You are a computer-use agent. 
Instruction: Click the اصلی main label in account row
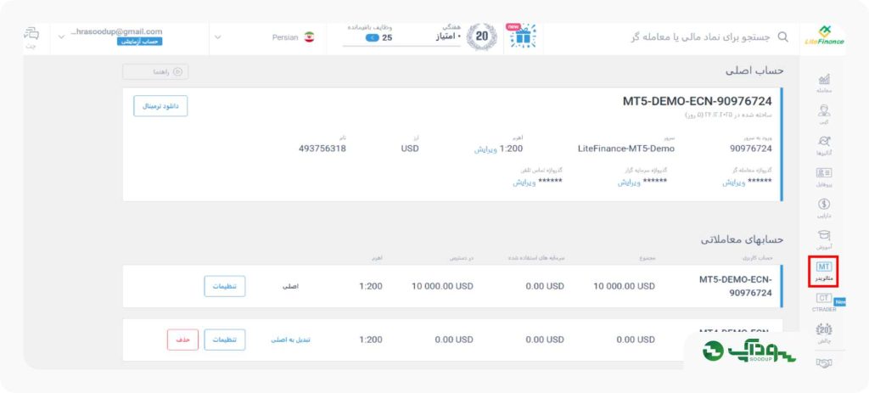[x=290, y=287]
